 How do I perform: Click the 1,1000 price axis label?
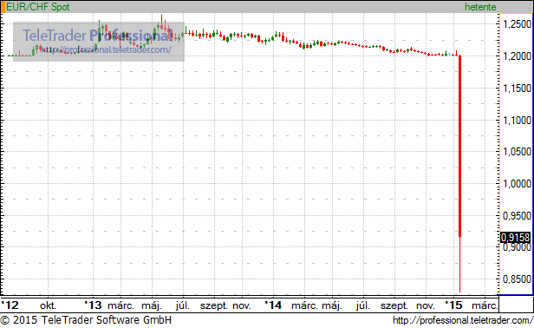(x=517, y=121)
